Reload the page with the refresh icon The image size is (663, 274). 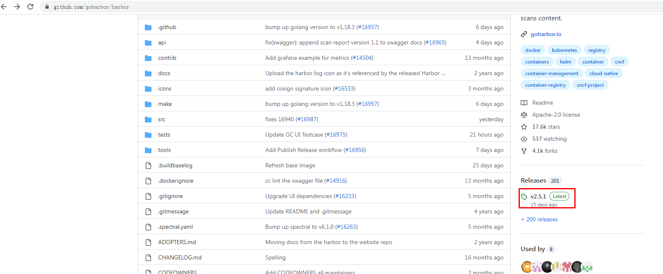[x=30, y=7]
